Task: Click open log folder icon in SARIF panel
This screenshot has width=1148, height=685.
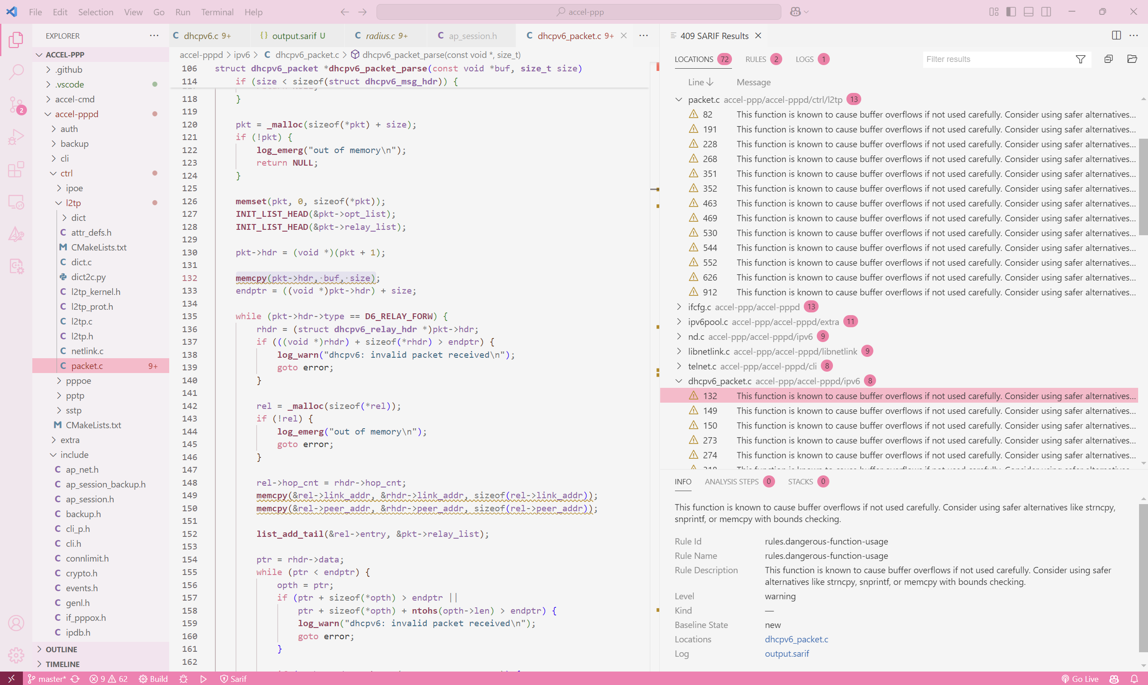Action: tap(1132, 59)
